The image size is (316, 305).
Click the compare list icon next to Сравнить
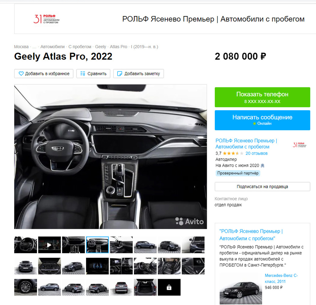point(83,73)
